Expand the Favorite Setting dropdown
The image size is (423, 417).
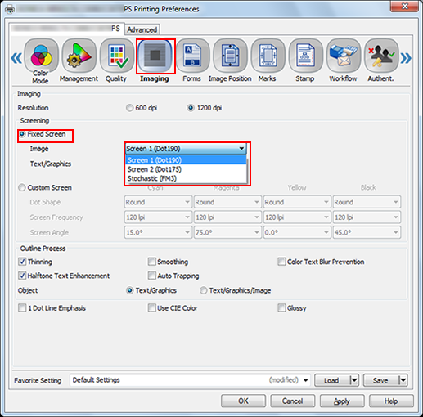tap(306, 380)
